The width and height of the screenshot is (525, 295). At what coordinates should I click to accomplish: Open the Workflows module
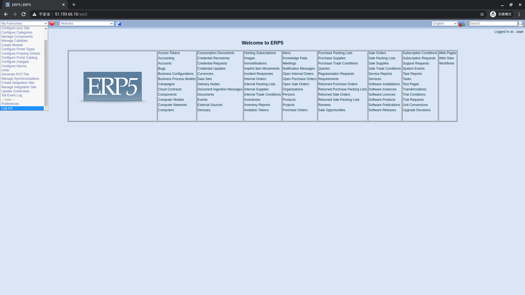pos(447,63)
